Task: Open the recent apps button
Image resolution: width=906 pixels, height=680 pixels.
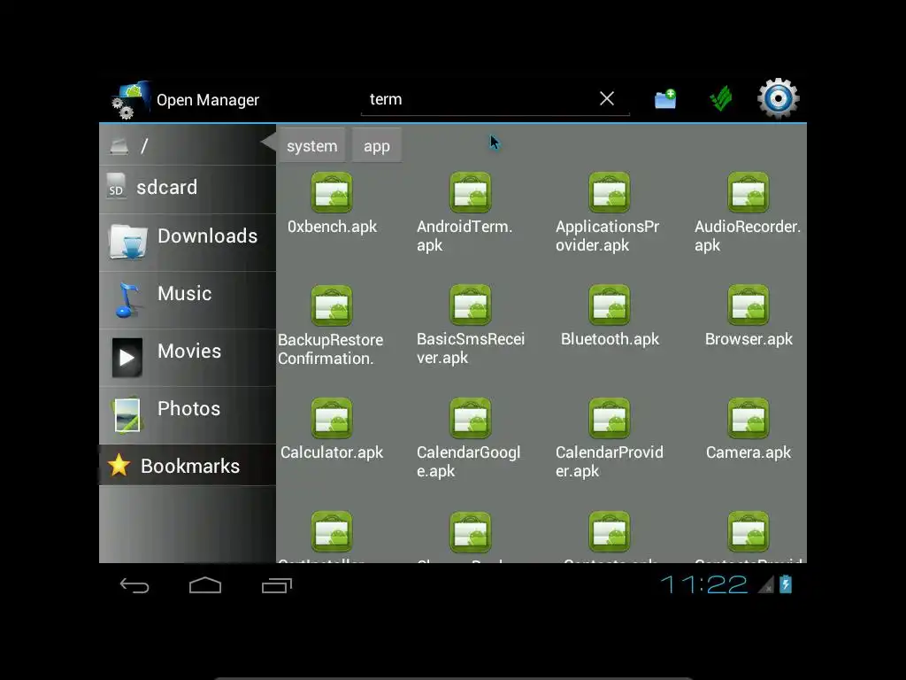Action: (277, 586)
